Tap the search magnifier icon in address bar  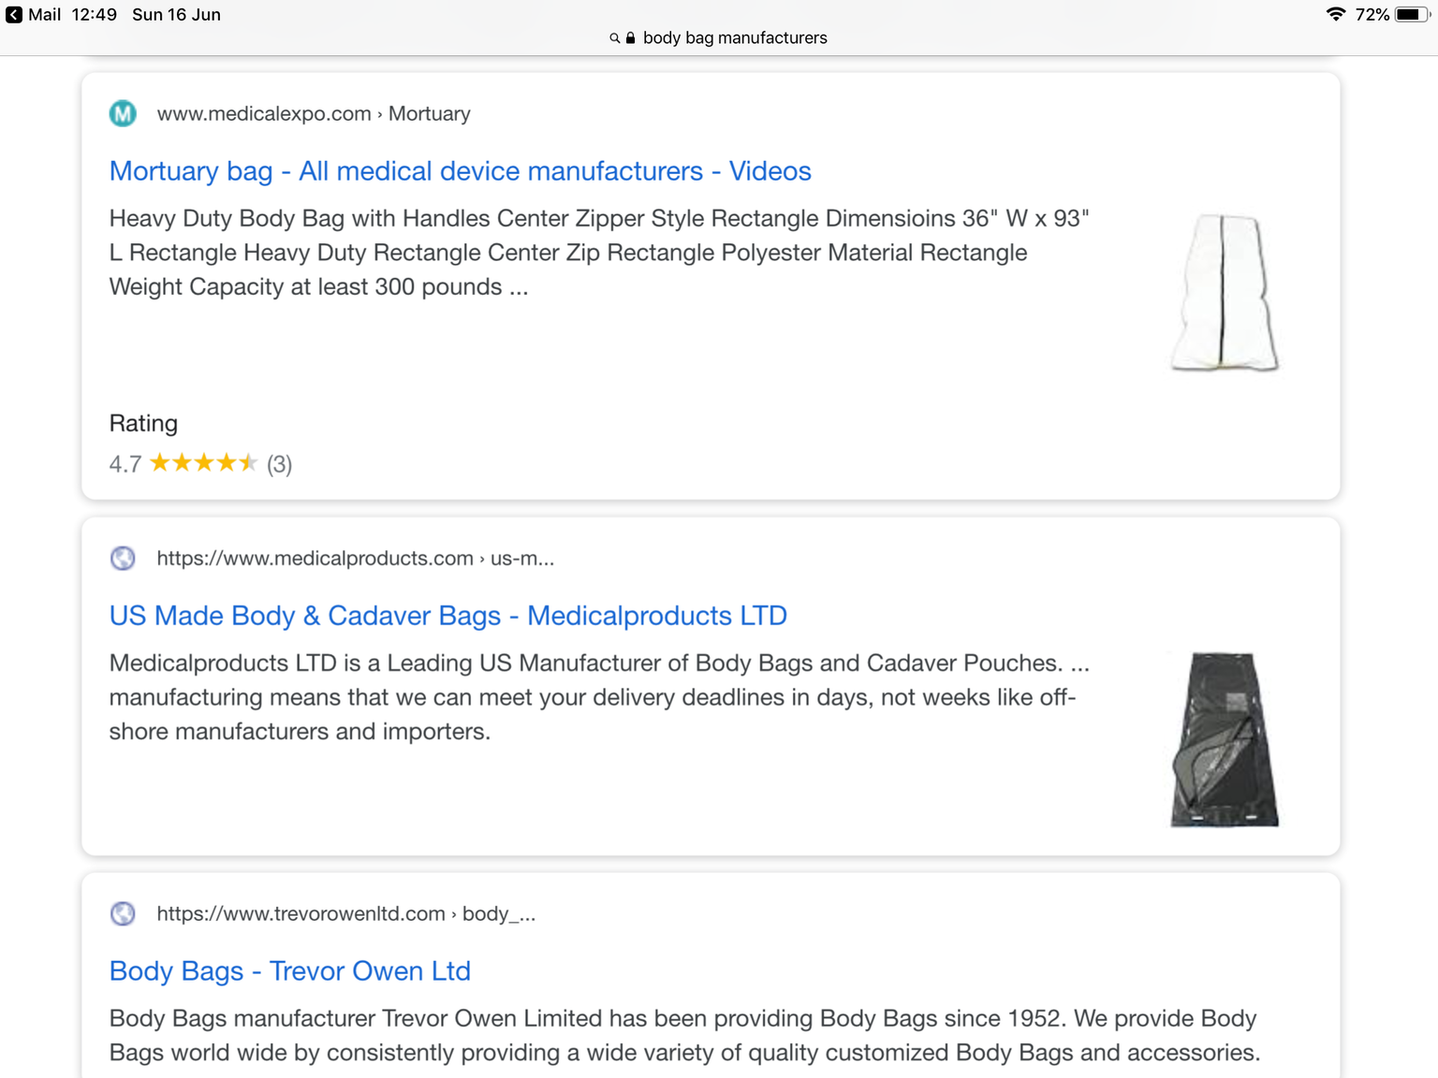point(614,38)
